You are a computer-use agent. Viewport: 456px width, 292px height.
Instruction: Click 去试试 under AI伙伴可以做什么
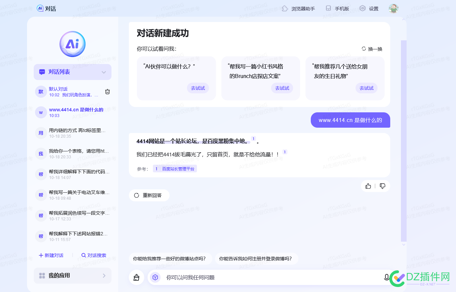coord(198,88)
